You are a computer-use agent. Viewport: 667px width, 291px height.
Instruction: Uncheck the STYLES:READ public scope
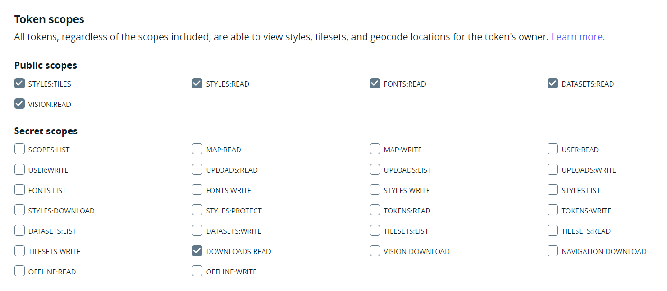pos(197,84)
